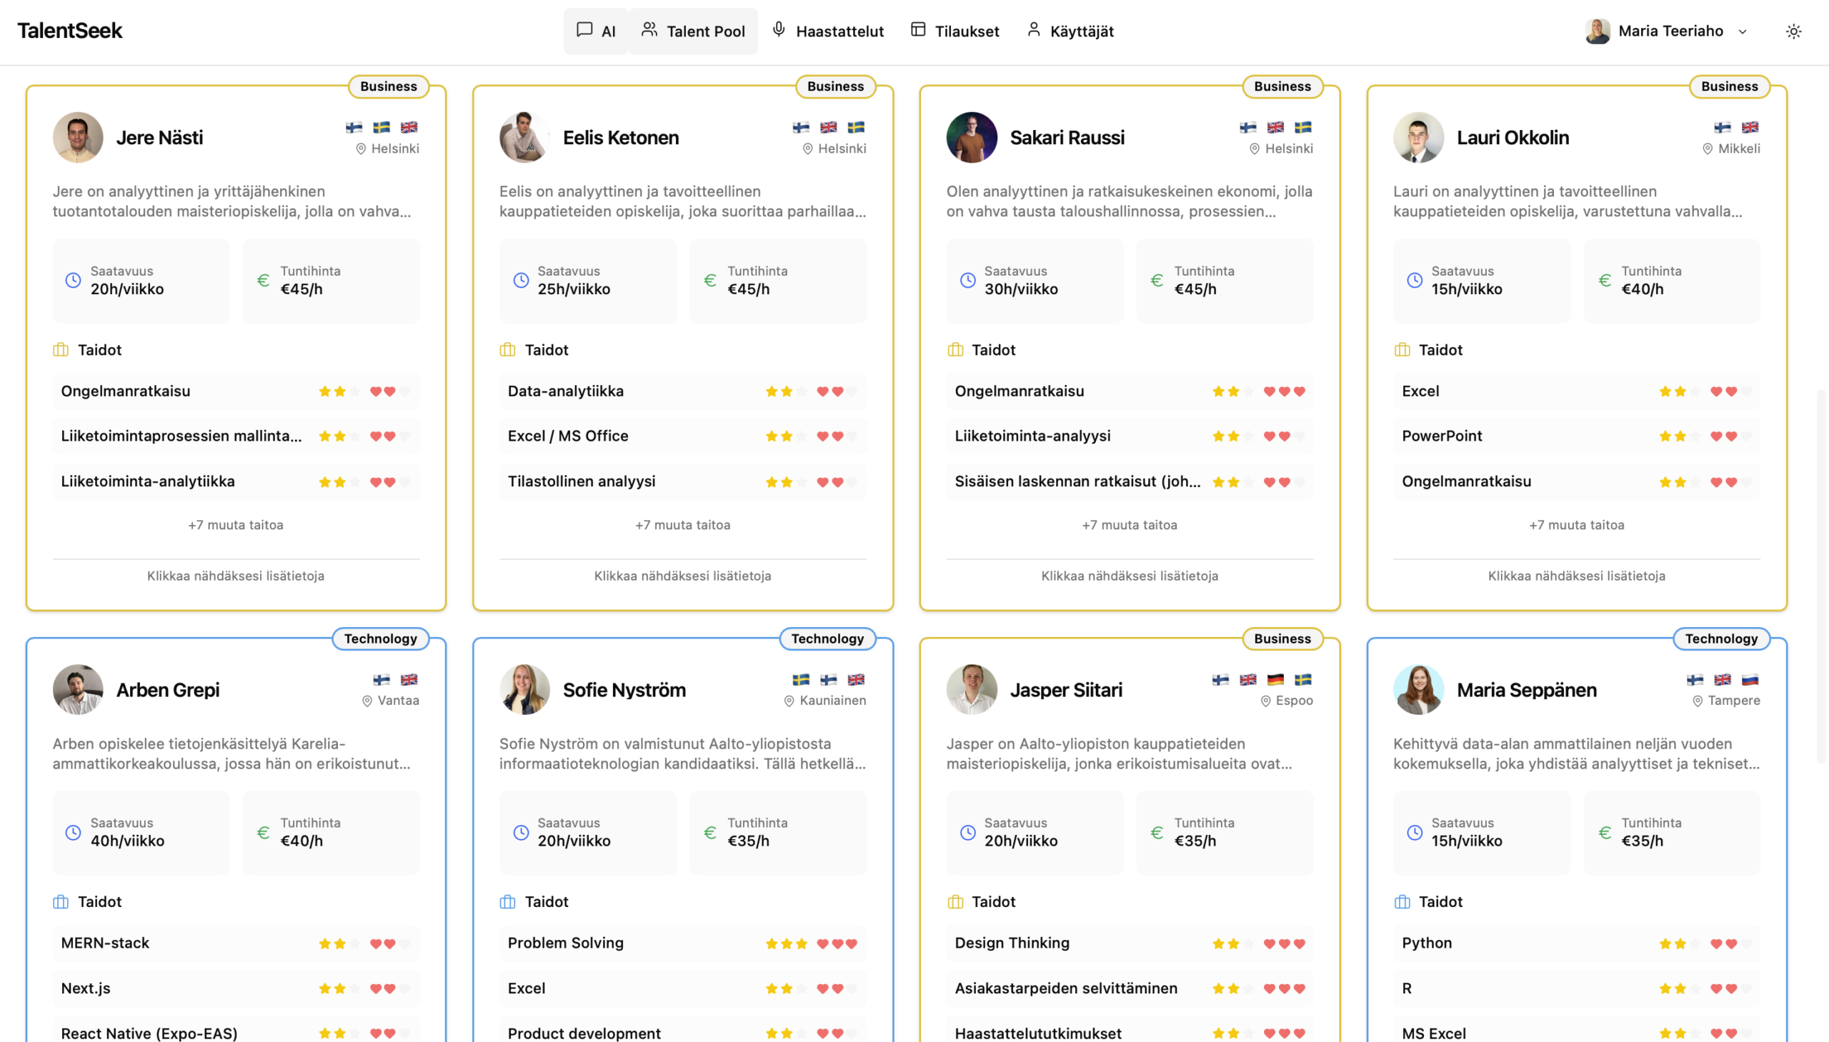Click the clock icon in Eelis Ketonen's Saatavuus box

click(521, 281)
